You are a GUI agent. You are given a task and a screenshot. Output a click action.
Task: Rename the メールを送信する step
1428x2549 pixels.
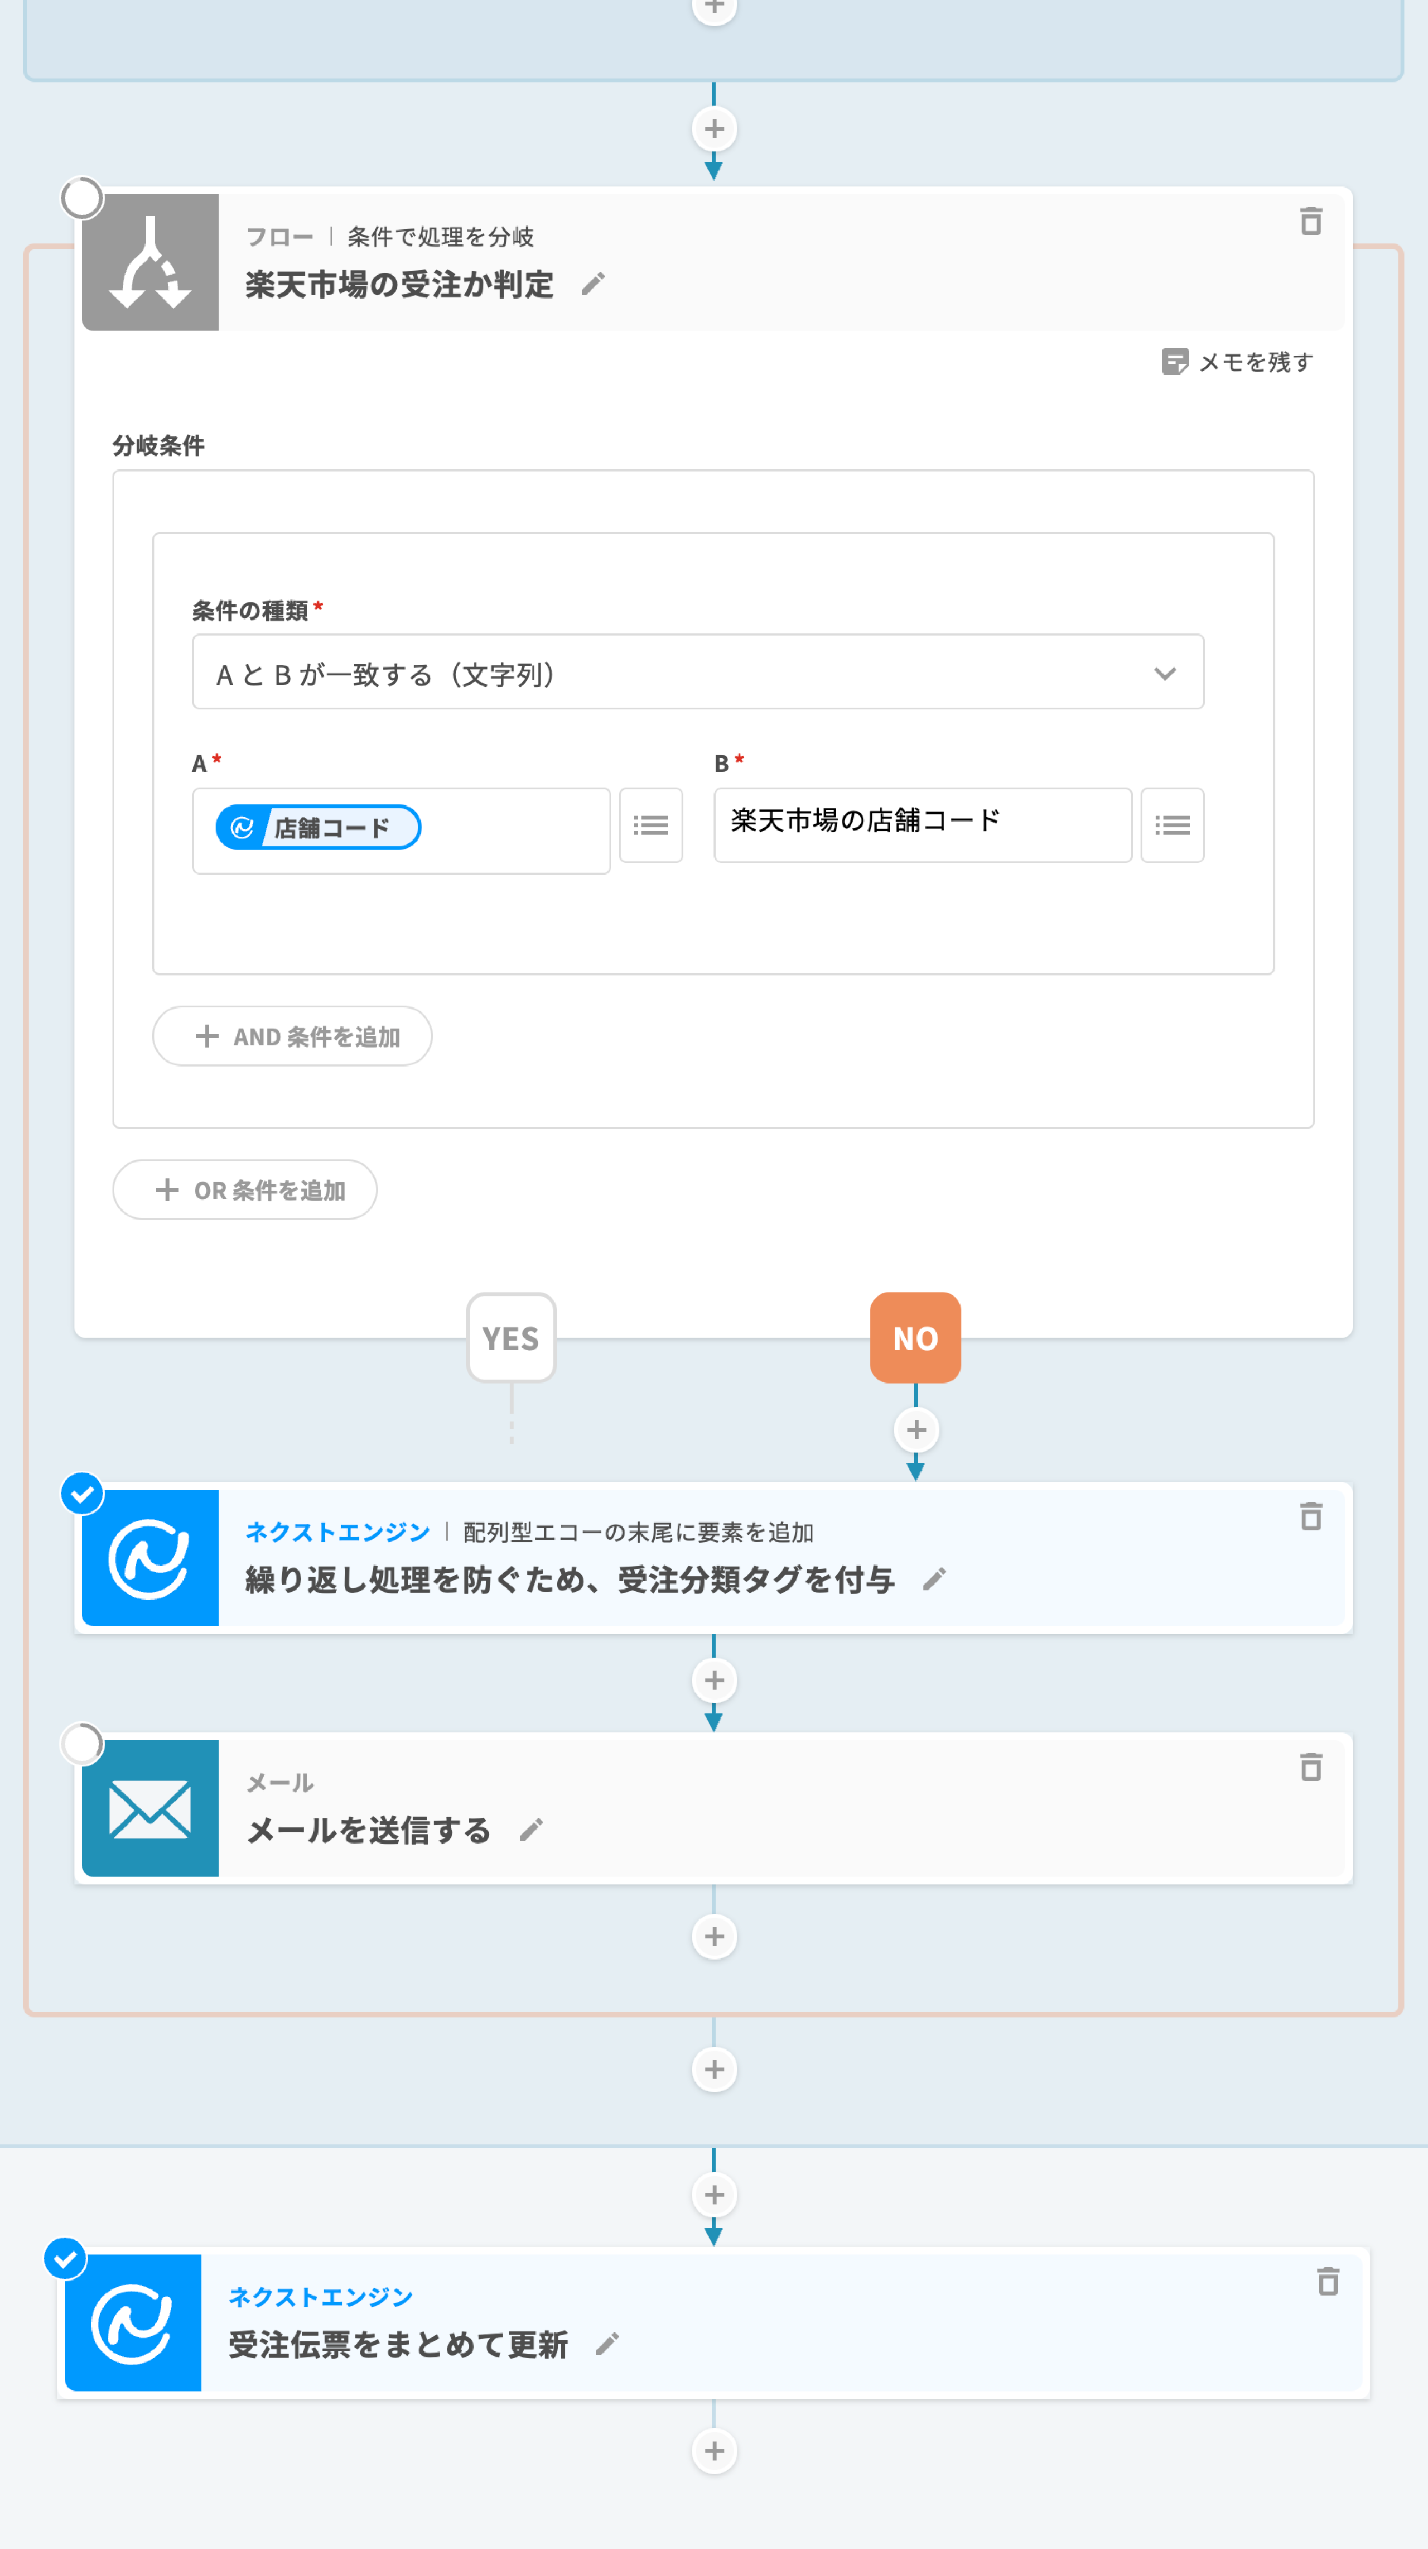coord(531,1830)
